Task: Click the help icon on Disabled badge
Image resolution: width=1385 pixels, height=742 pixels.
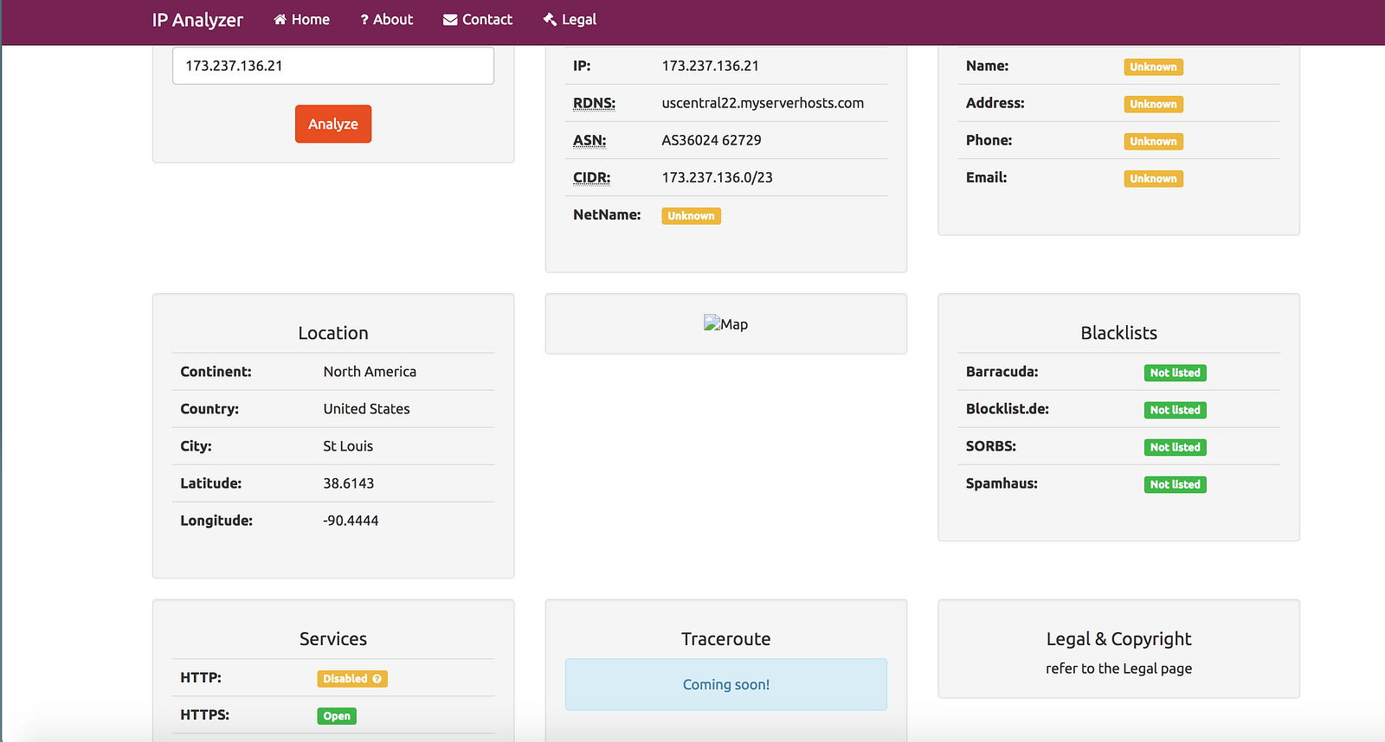Action: click(x=377, y=679)
